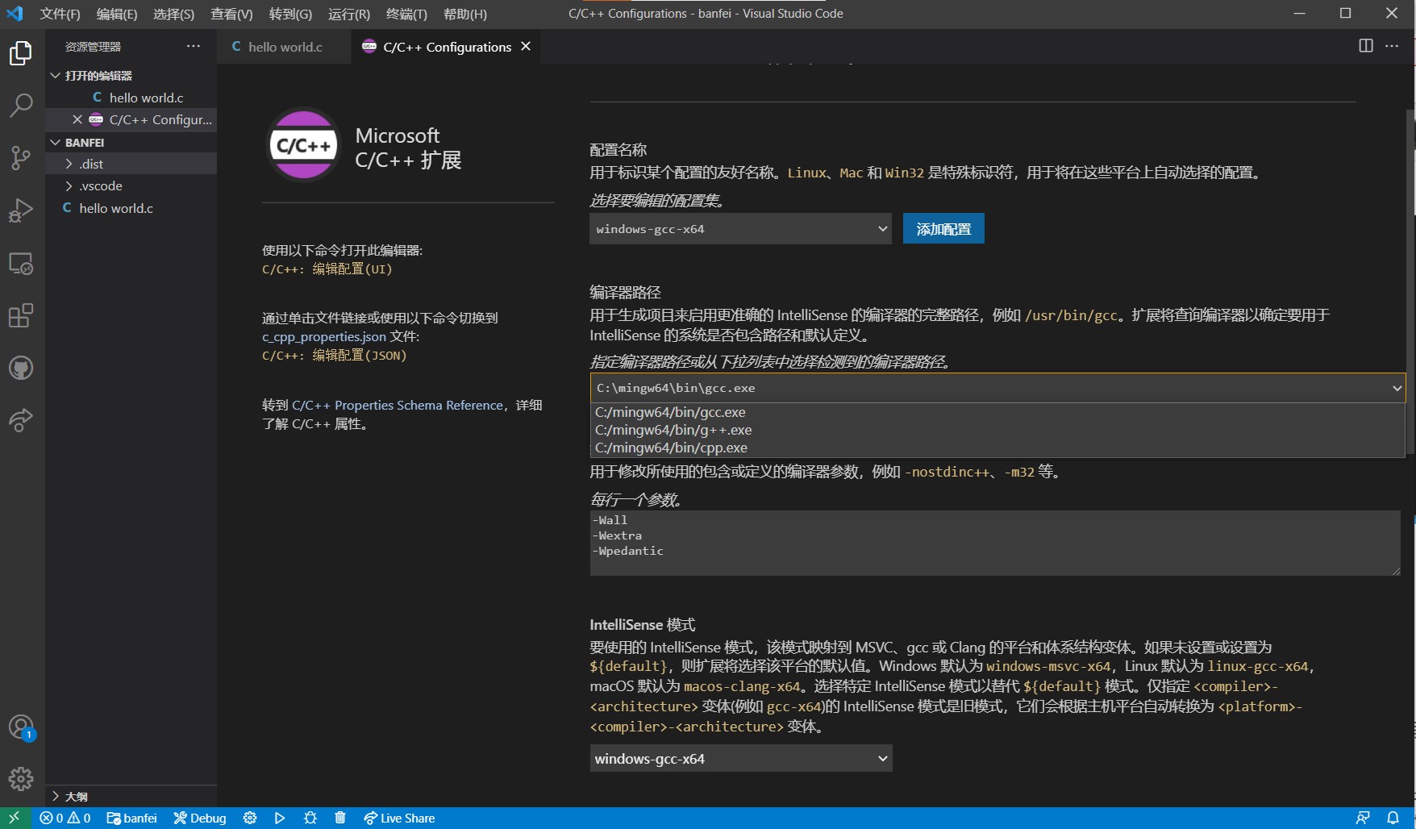Expand the .vscode folder
Viewport: 1416px width, 829px height.
(131, 185)
